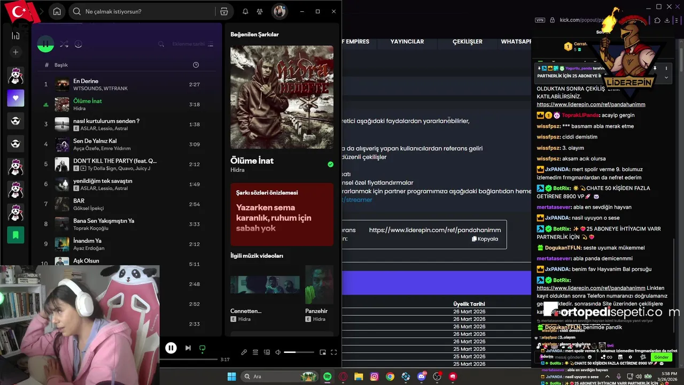Image resolution: width=684 pixels, height=385 pixels.
Task: Open 'Ayça Özefe' artist link
Action: pos(87,148)
